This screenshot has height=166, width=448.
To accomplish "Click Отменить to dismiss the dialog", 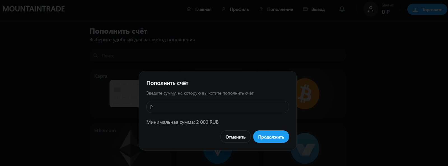I will (235, 137).
